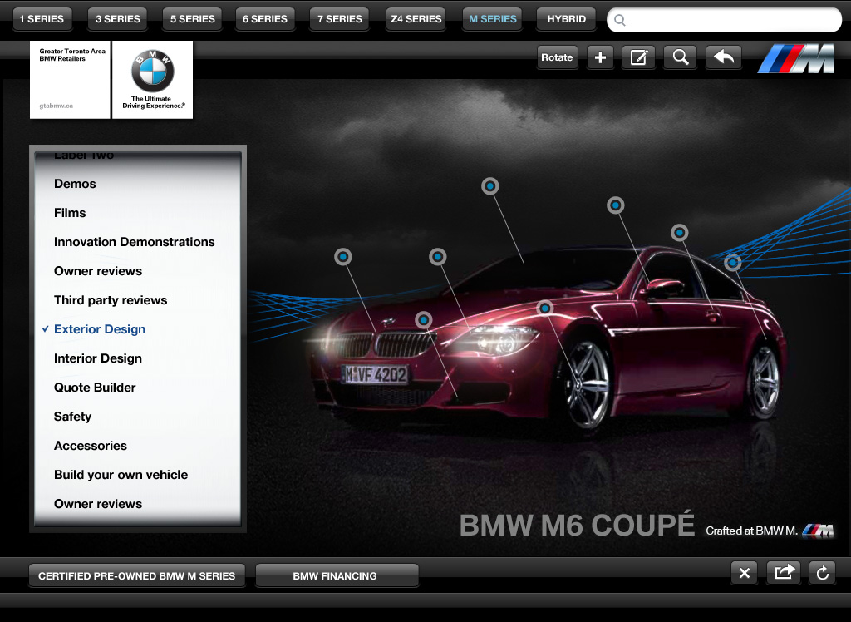Viewport: 851px width, 622px height.
Task: Select the 6 SERIES tab
Action: point(265,19)
